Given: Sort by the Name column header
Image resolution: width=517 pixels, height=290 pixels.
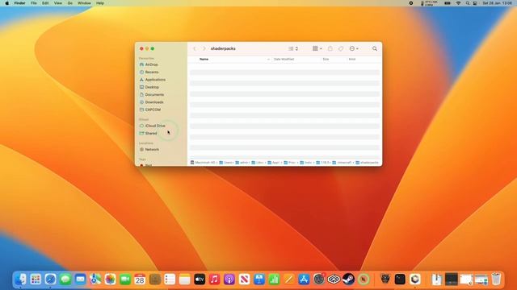Looking at the screenshot, I should click(204, 59).
